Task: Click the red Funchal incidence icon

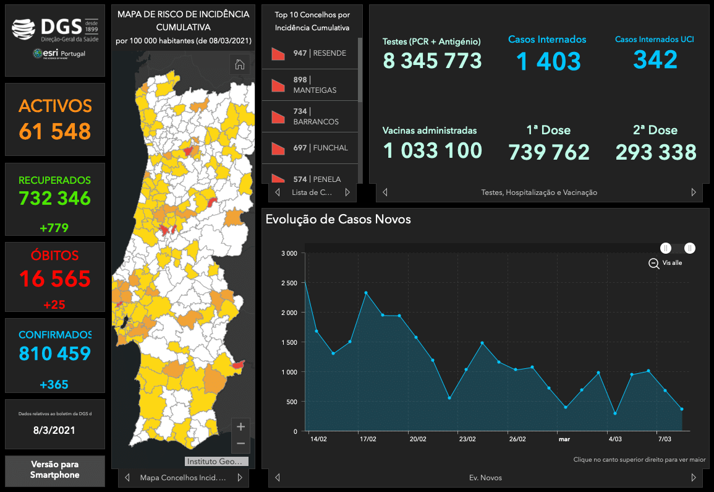Action: pyautogui.click(x=278, y=149)
